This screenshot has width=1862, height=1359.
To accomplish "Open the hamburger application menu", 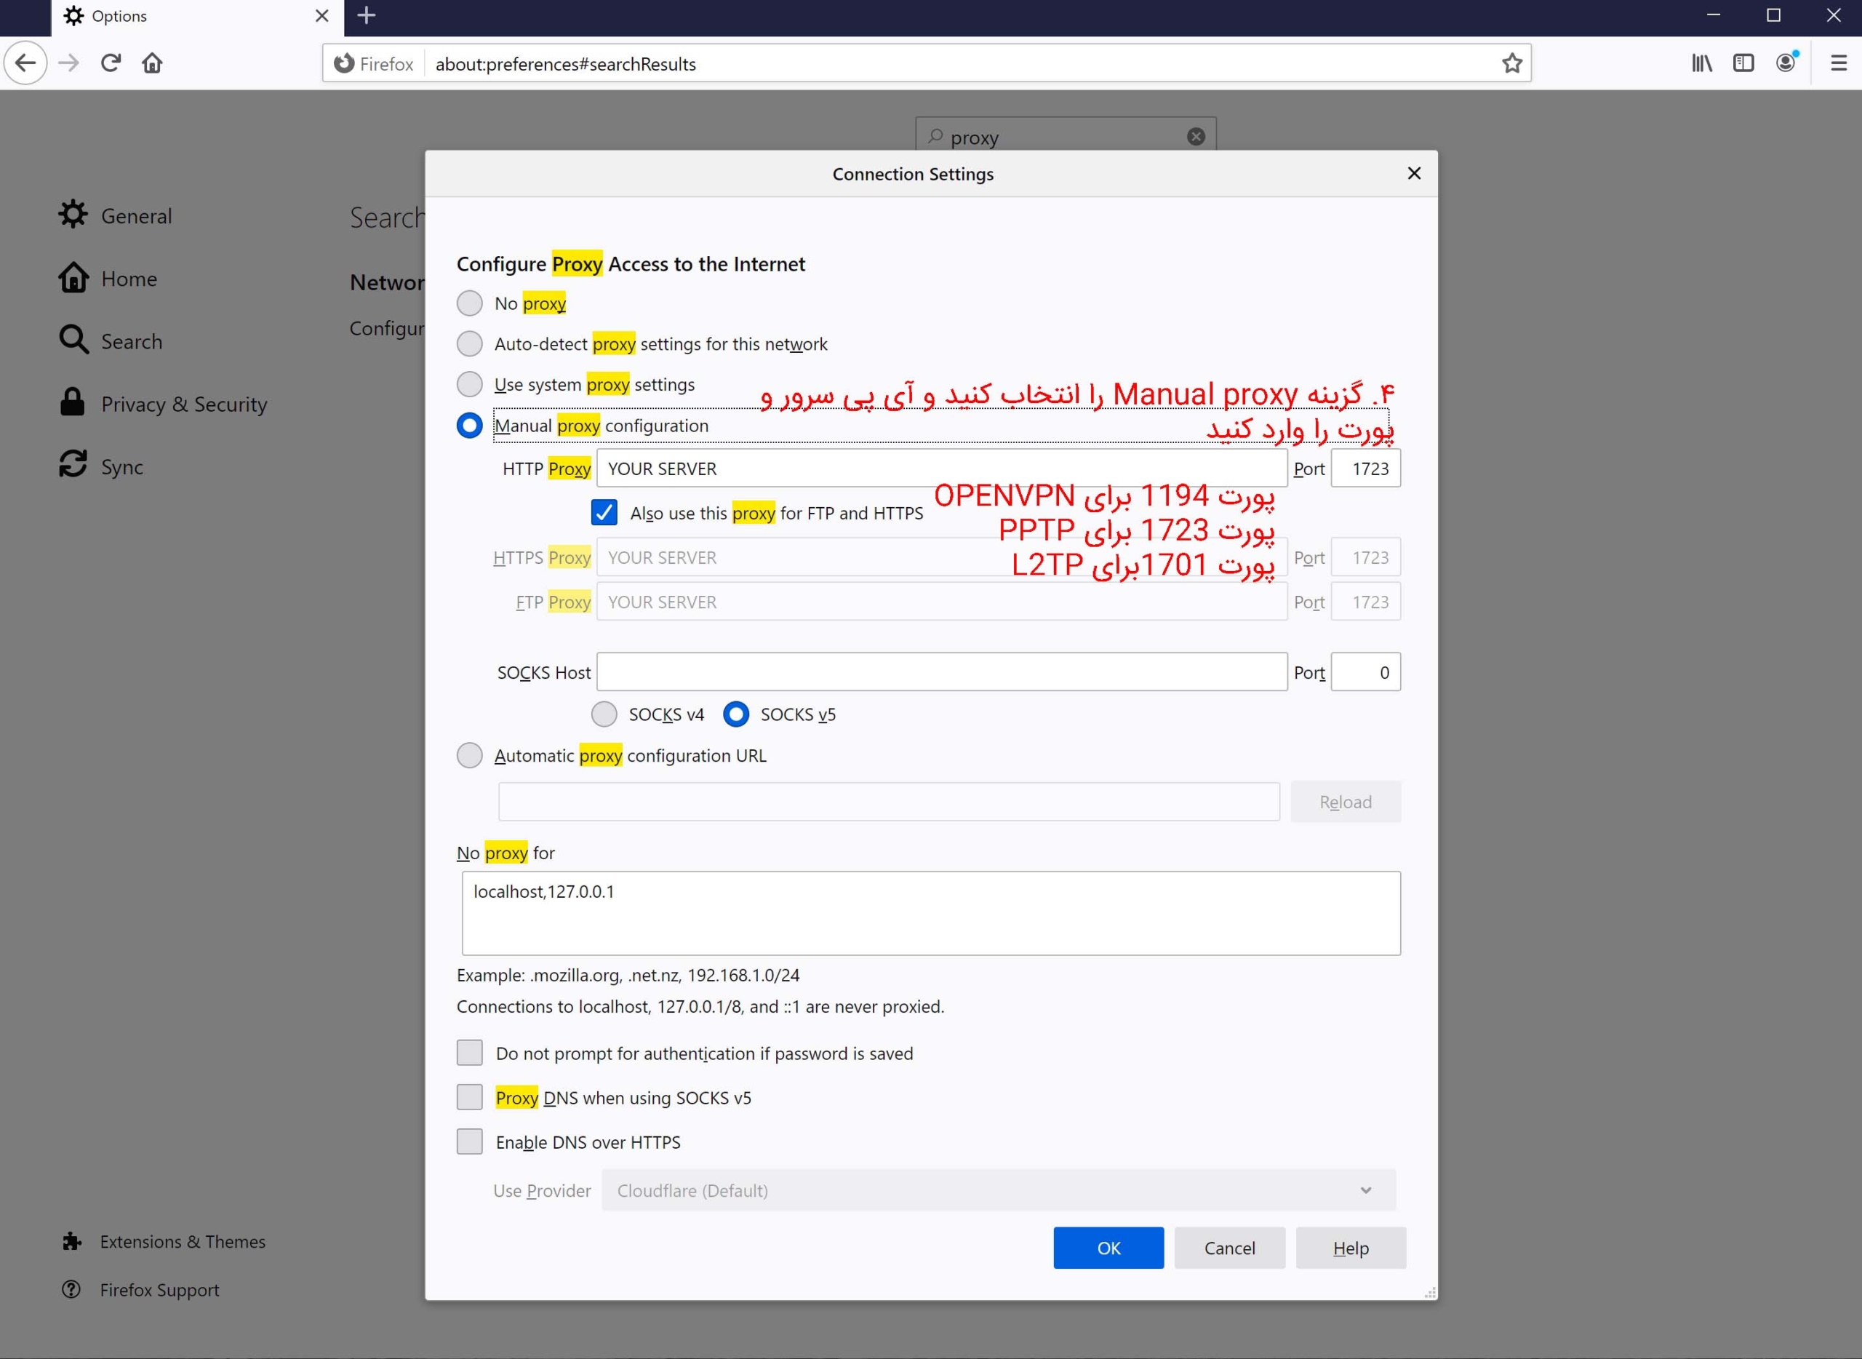I will (1838, 63).
